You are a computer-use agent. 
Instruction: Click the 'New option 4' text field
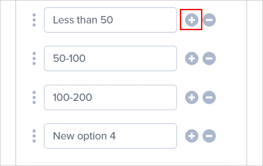point(110,136)
